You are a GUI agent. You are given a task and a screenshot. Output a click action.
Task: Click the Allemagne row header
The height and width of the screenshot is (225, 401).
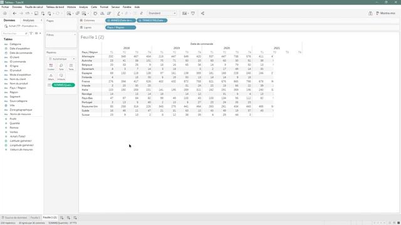88,56
